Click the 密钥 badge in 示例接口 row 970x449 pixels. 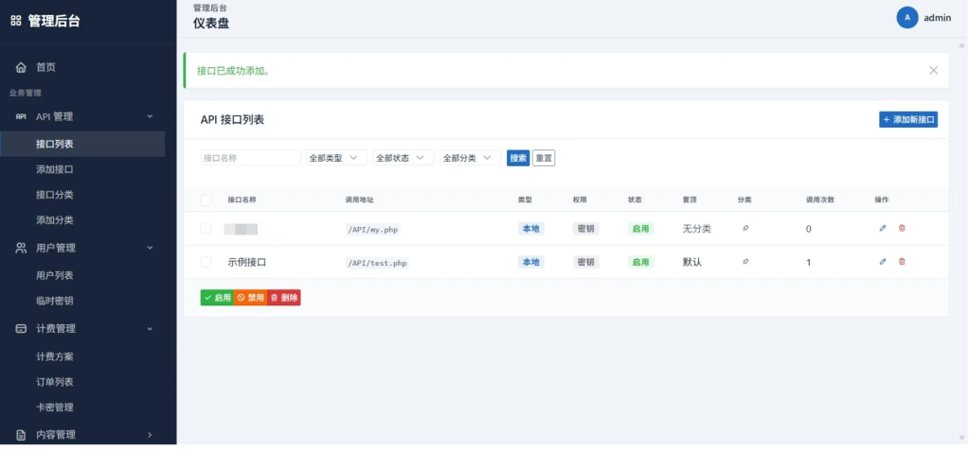585,263
